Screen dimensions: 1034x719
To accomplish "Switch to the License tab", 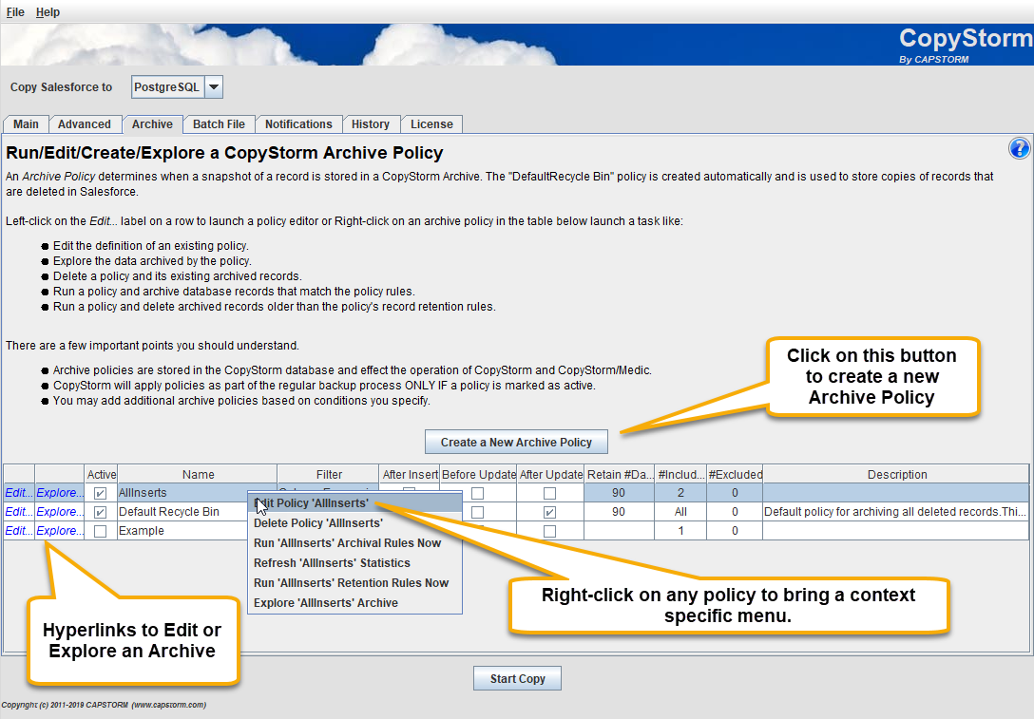I will pyautogui.click(x=431, y=123).
